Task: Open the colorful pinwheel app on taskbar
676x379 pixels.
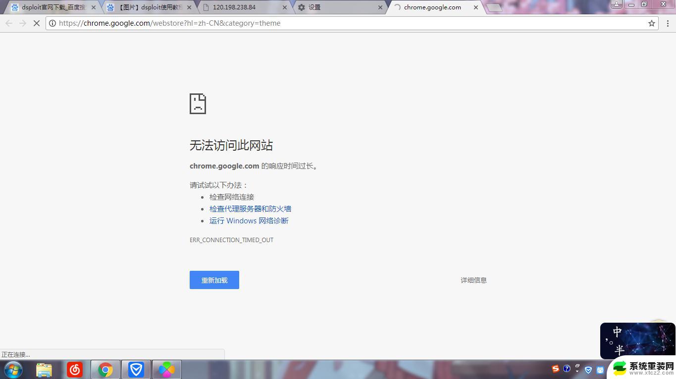Action: tap(167, 370)
